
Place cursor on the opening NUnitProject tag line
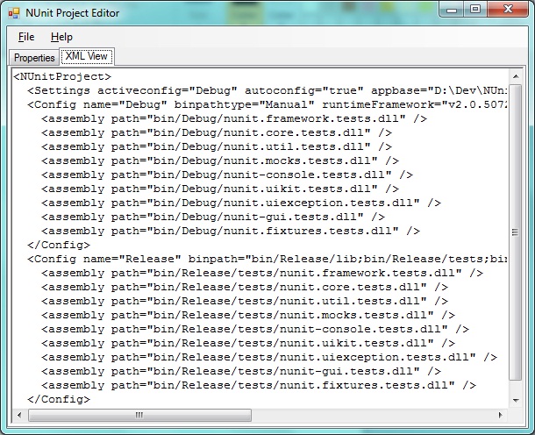point(61,77)
